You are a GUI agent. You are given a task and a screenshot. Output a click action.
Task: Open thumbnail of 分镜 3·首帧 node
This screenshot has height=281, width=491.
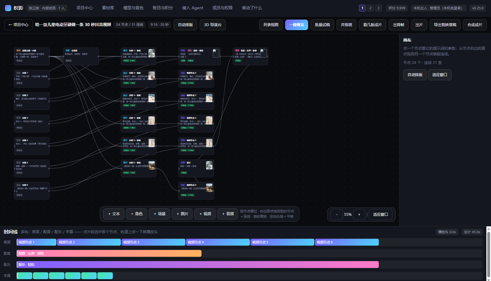[x=152, y=98]
